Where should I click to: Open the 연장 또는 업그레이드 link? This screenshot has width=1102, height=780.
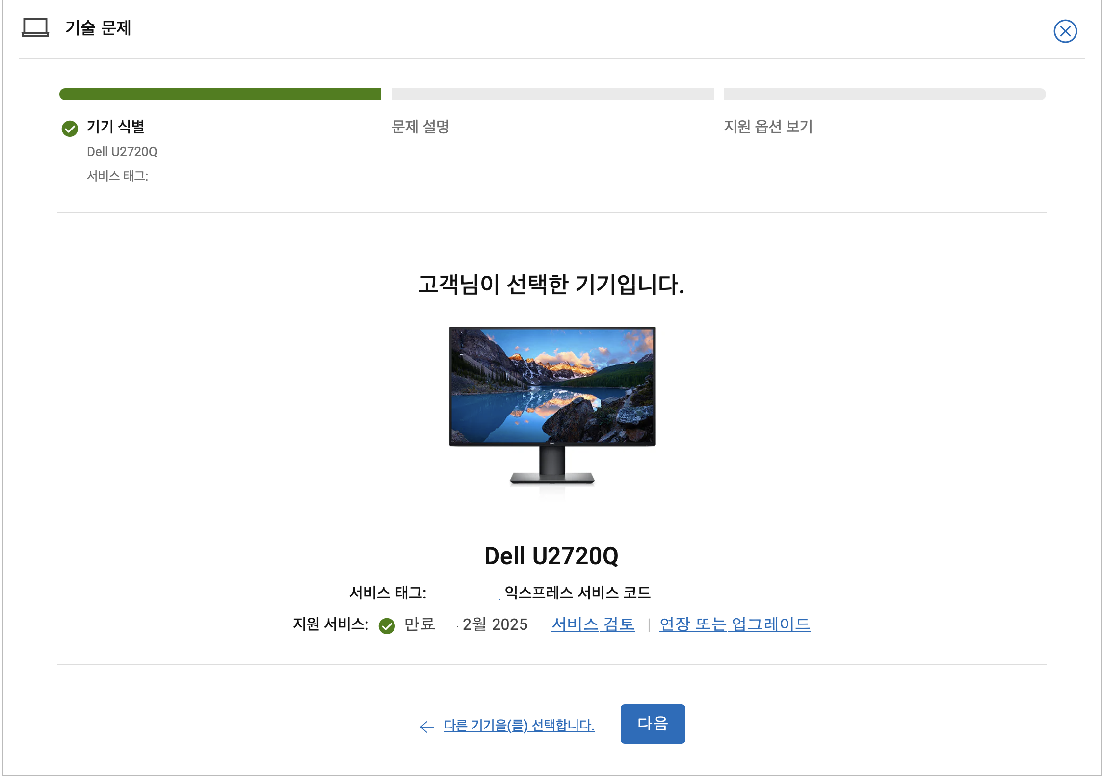(x=734, y=624)
